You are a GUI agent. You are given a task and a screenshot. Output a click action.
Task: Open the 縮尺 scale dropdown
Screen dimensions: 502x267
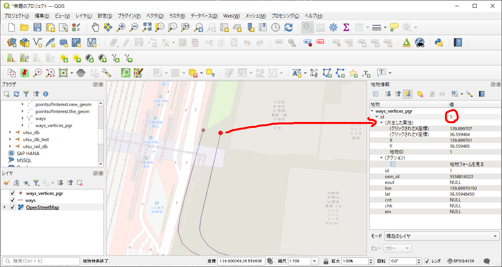pos(315,261)
